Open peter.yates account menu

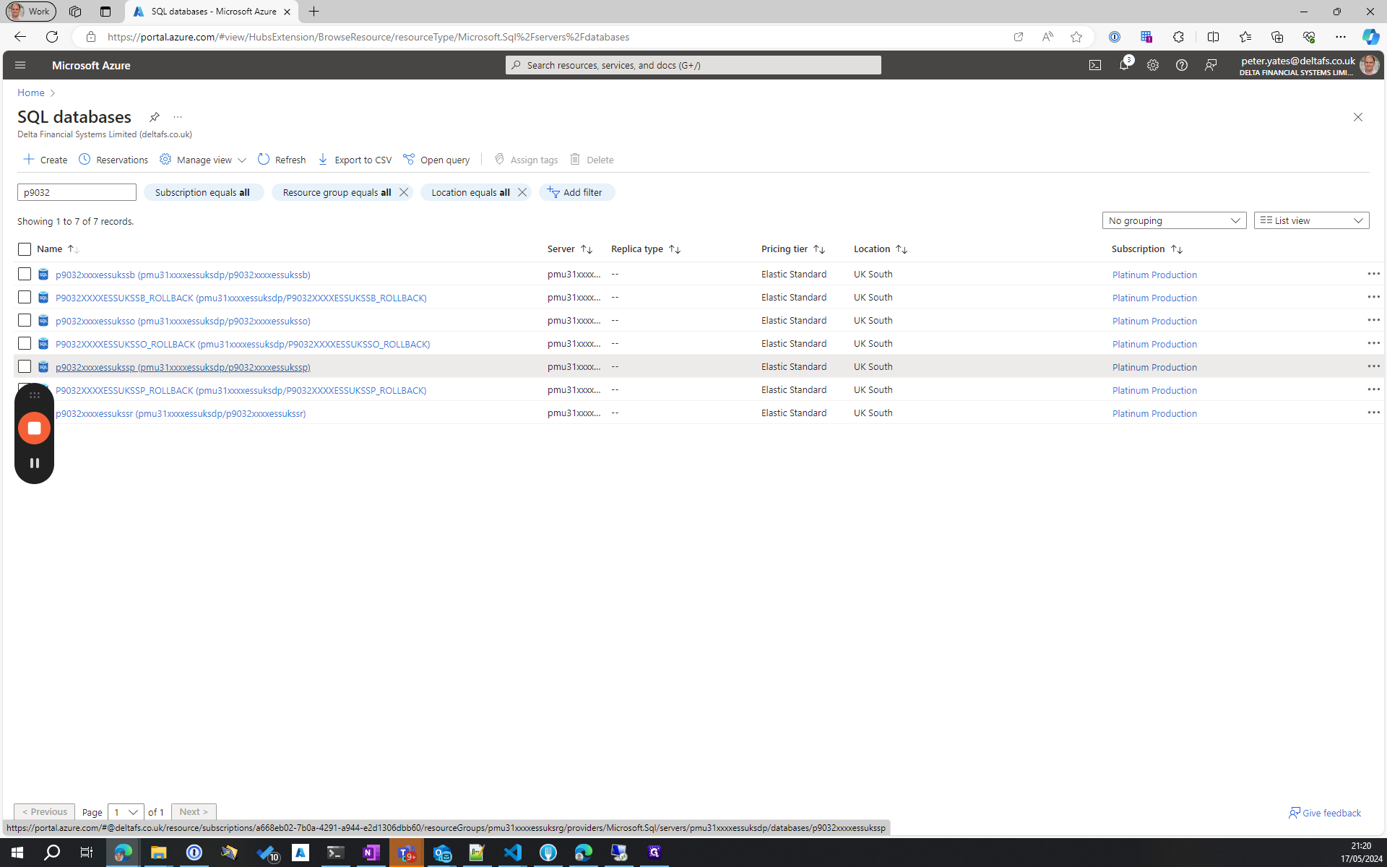pyautogui.click(x=1309, y=65)
